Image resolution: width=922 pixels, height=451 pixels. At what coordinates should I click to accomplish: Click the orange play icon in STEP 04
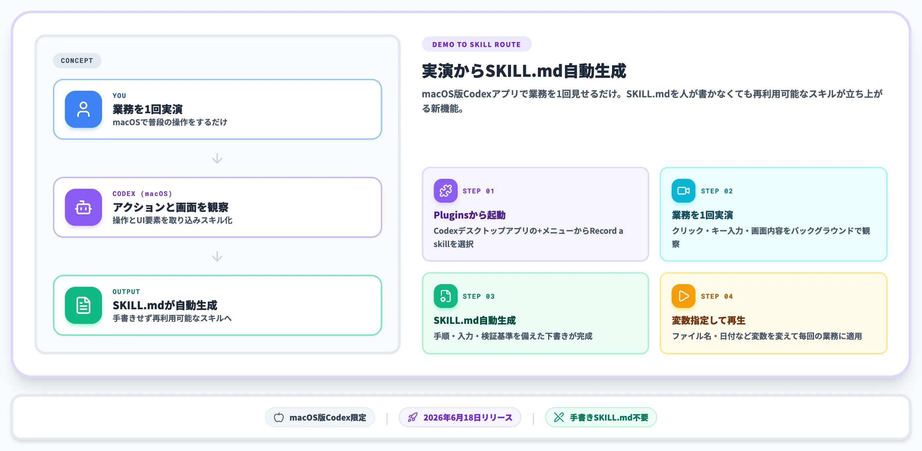pos(683,296)
